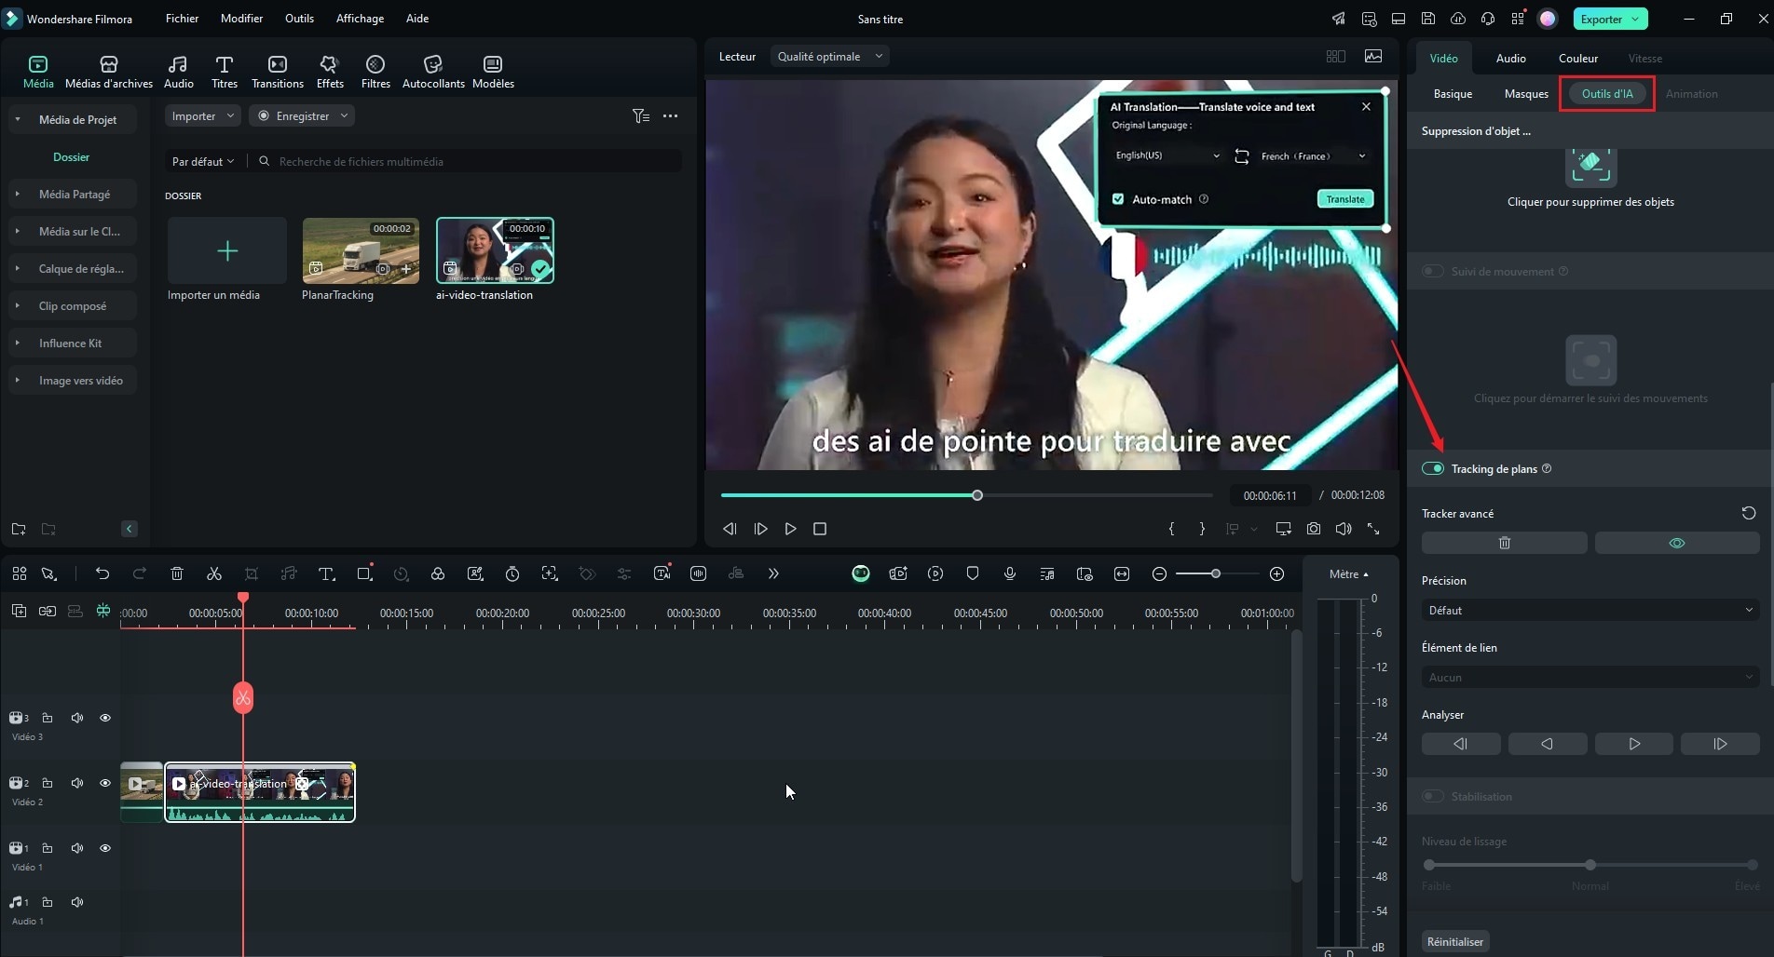Screen dimensions: 1774x957
Task: Open the Modèles panel
Action: (493, 72)
